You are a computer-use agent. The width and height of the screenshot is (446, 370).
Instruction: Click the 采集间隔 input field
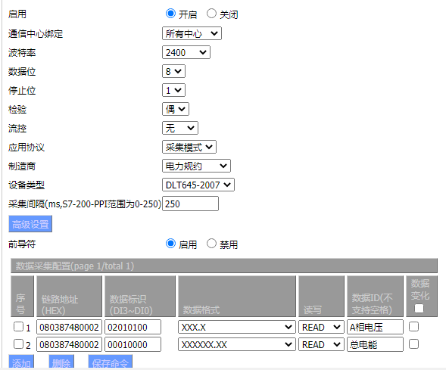point(190,204)
